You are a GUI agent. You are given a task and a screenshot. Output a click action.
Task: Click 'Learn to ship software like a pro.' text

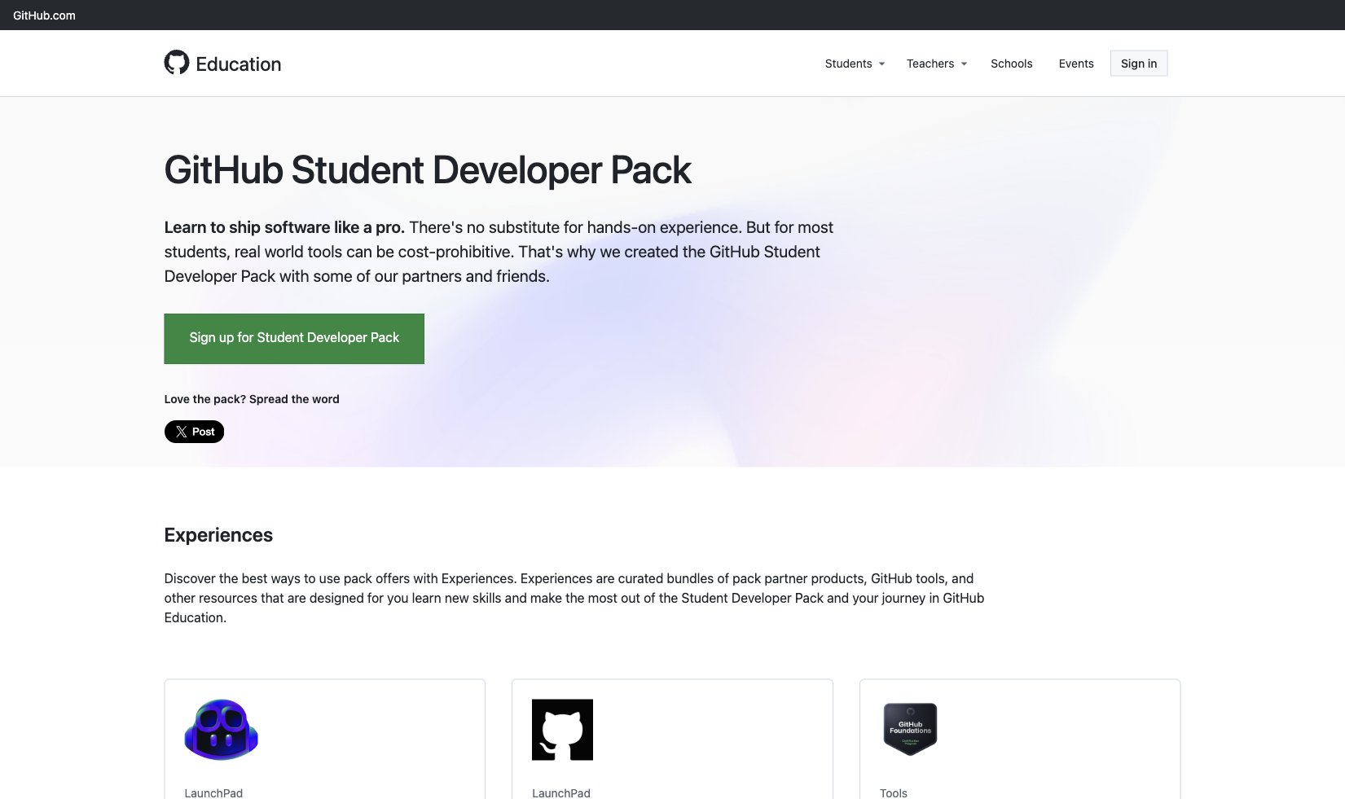pos(284,227)
